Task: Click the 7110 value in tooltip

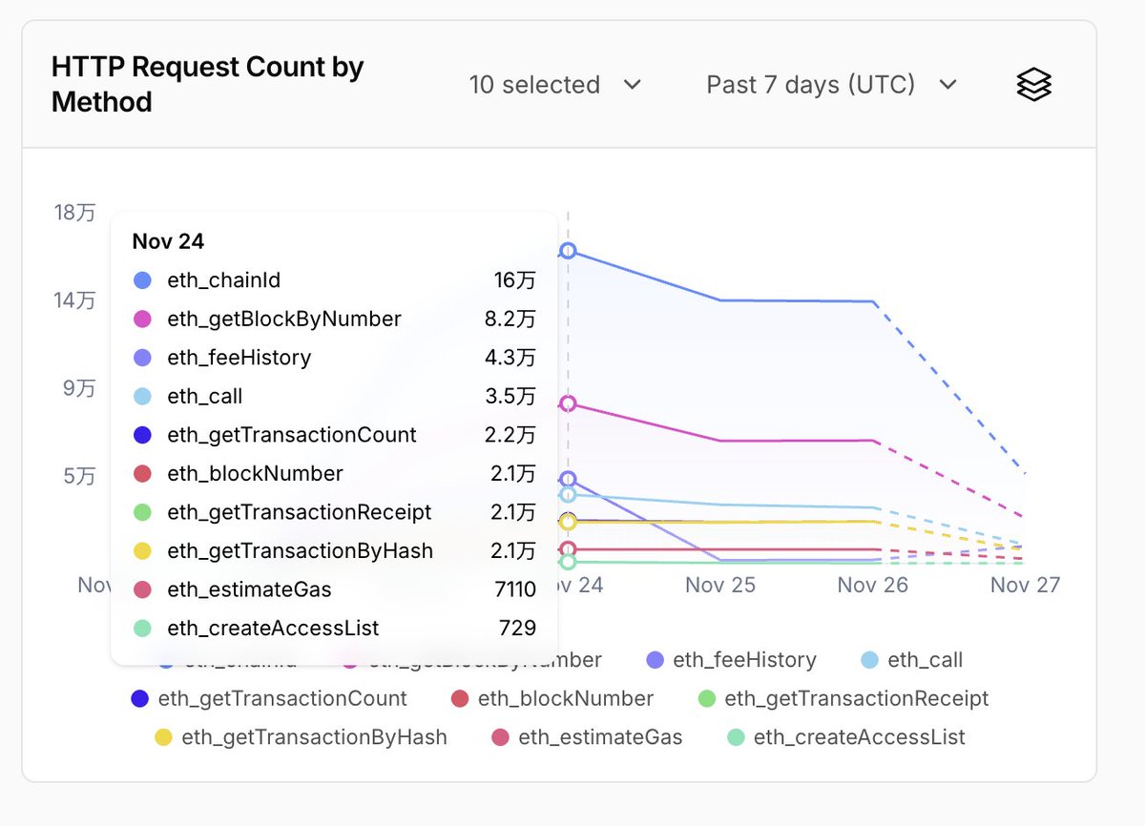Action: 515,589
